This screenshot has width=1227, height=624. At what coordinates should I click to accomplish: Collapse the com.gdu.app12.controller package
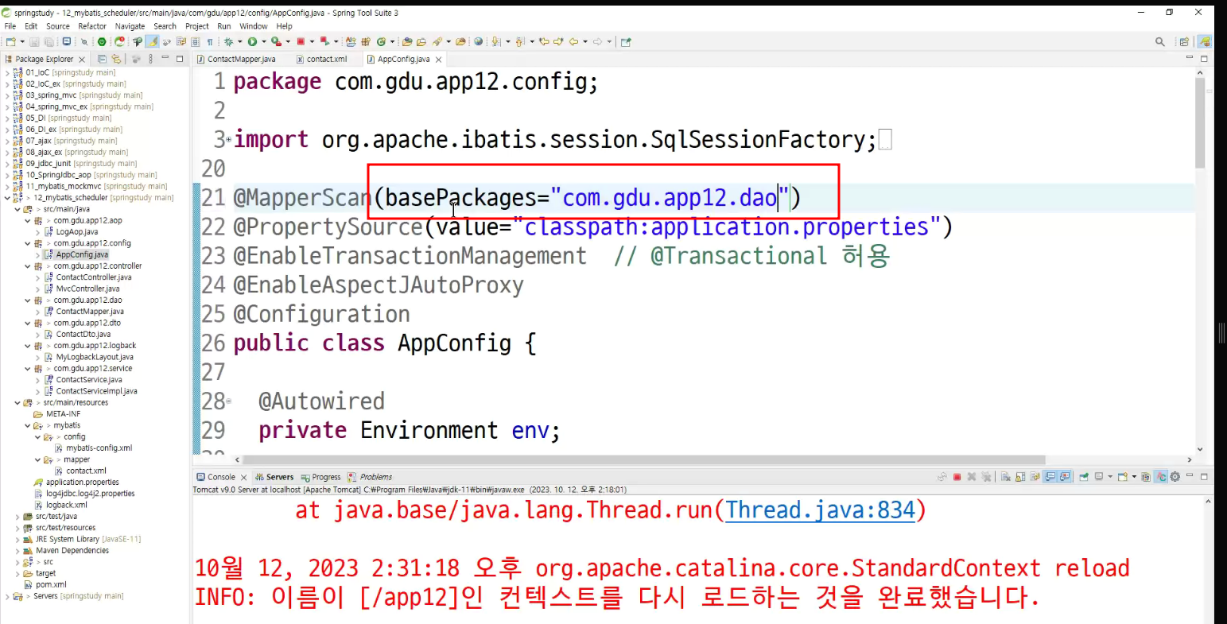tap(28, 266)
